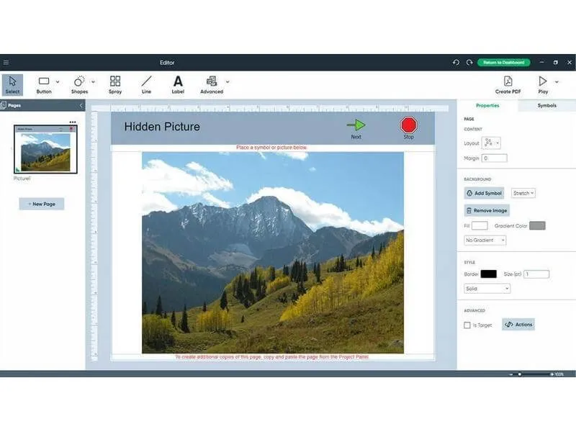
Task: Expand the Solid border style dropdown
Action: point(487,289)
